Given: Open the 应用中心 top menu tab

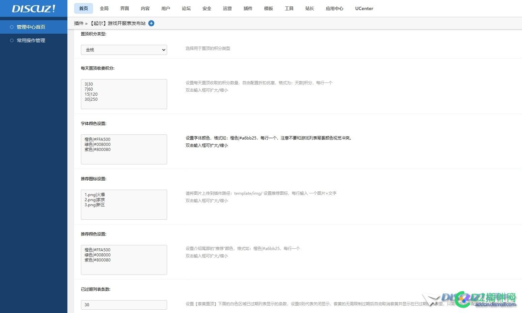Looking at the screenshot, I should click(335, 8).
